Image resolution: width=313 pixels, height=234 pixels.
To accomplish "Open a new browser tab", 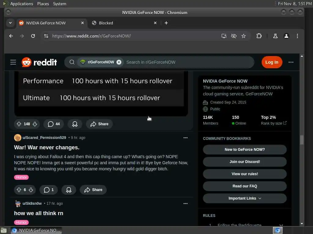I will pos(166,23).
